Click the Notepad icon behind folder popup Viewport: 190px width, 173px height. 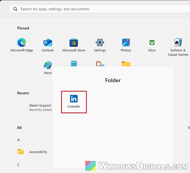[x=74, y=64]
